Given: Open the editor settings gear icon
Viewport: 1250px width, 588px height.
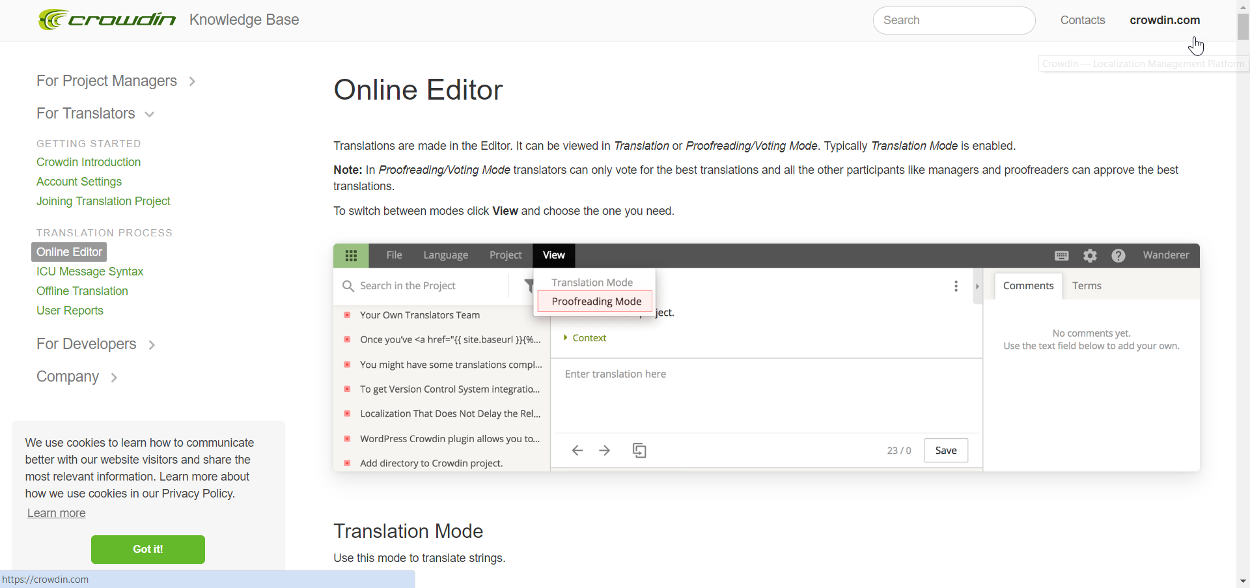Looking at the screenshot, I should (1090, 255).
